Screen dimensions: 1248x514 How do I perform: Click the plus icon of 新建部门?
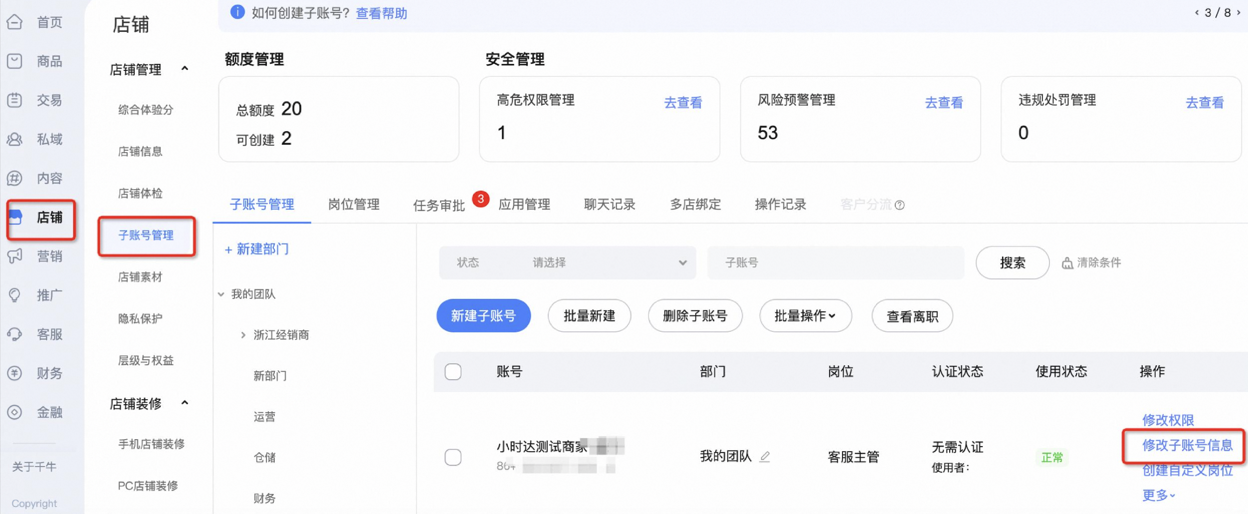point(228,250)
